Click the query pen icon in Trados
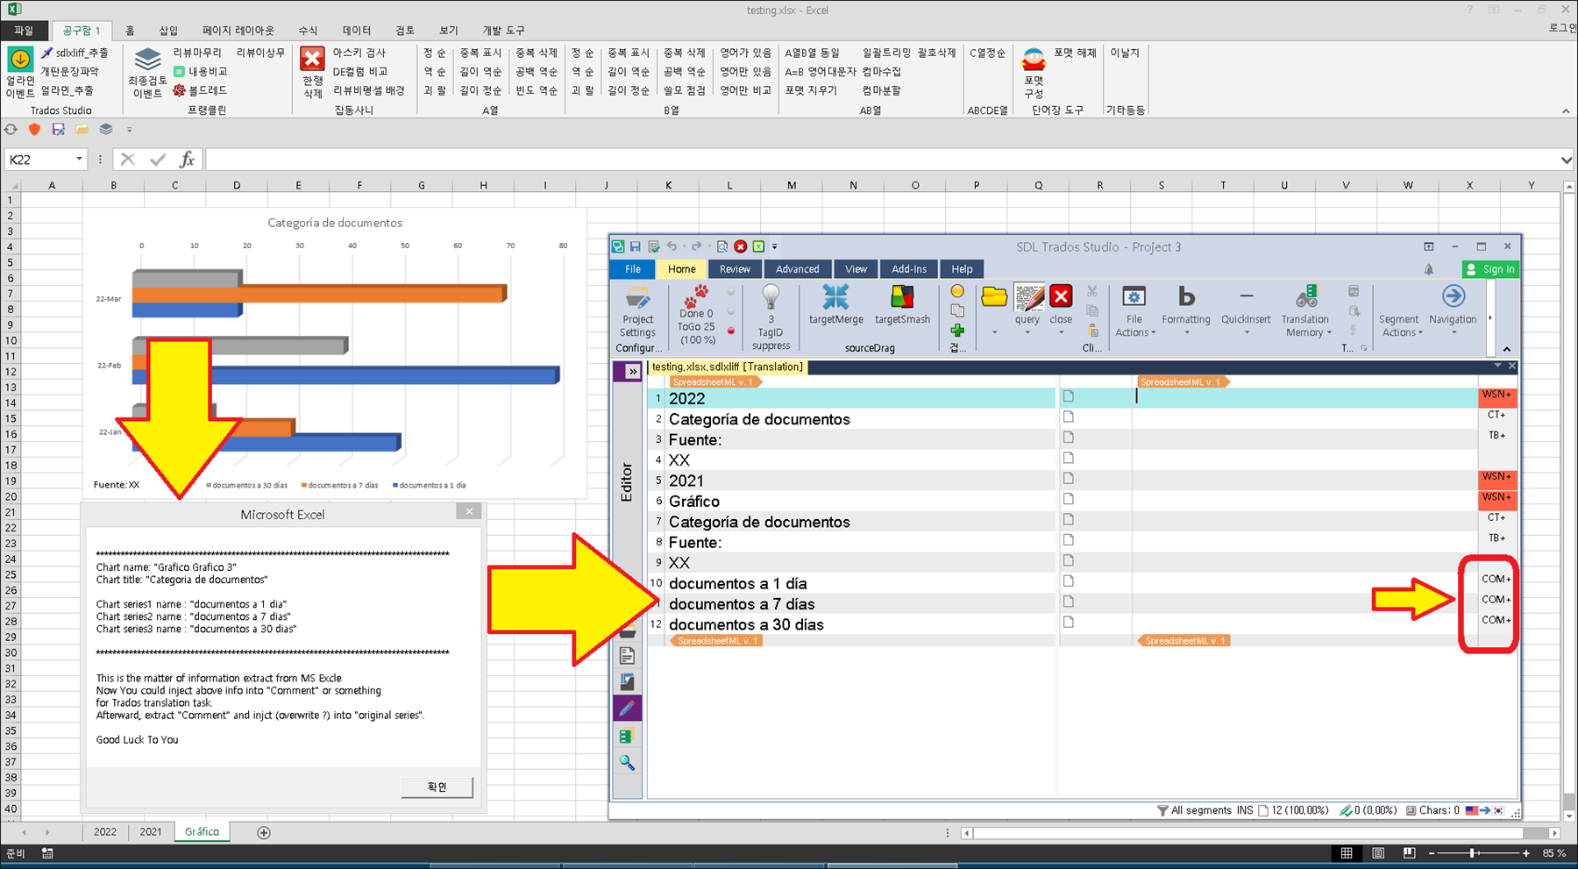Screen dimensions: 1578x869 pos(1028,296)
